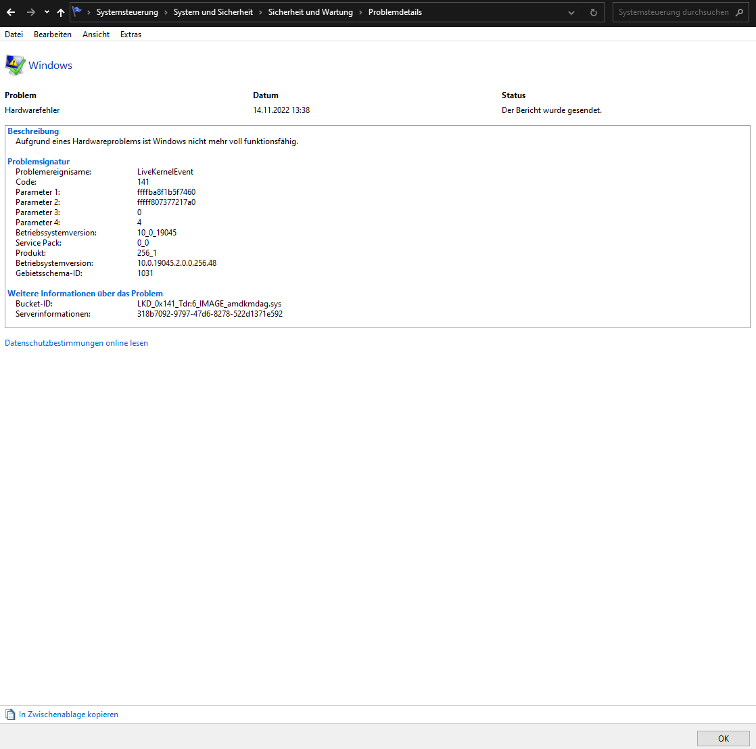Select Parameter 1 value ffffba8f1b5f7460
This screenshot has height=749, width=756.
pyautogui.click(x=166, y=192)
